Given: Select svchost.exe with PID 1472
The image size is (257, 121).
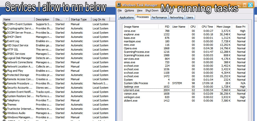Looking at the screenshot, I should tap(185, 76).
